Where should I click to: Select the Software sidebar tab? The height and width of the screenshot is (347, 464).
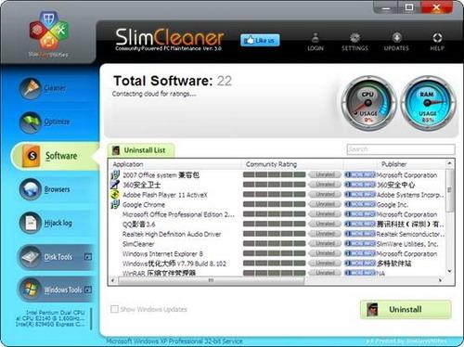[x=54, y=156]
